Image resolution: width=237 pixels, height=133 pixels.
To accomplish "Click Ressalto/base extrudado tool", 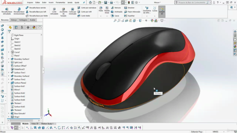I will 7,11.
